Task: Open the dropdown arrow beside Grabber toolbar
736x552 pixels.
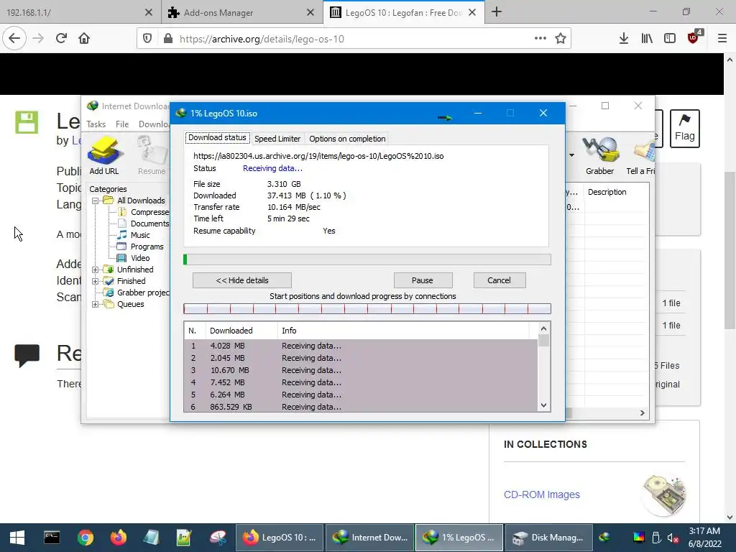Action: (x=571, y=155)
